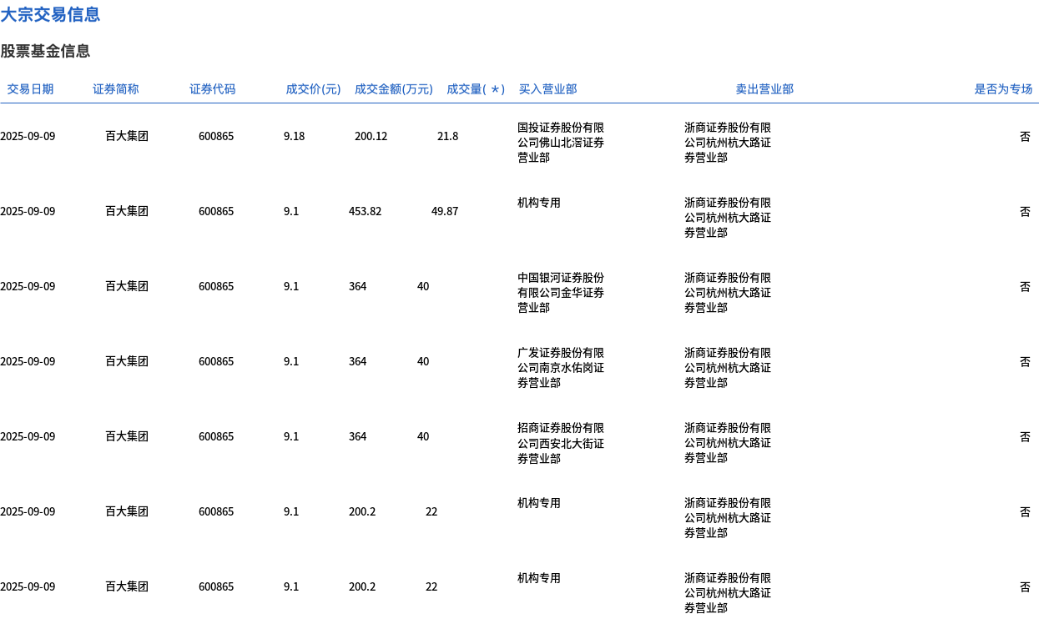
Task: Click 364 in the 招商证券 row
Action: 357,436
